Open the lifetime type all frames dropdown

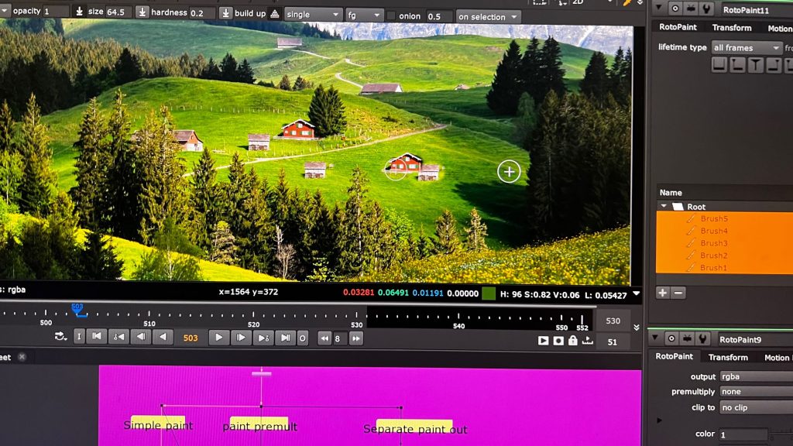(747, 47)
